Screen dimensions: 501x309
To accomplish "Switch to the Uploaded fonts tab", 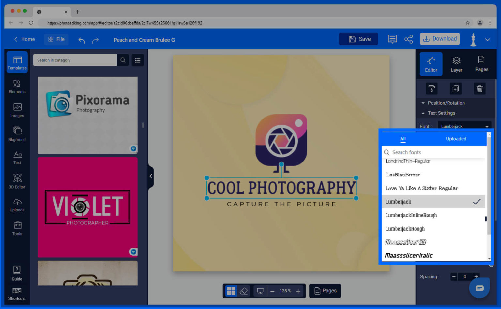I will pos(456,138).
